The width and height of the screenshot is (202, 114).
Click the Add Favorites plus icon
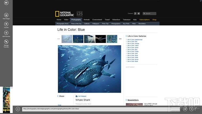(x=6, y=33)
